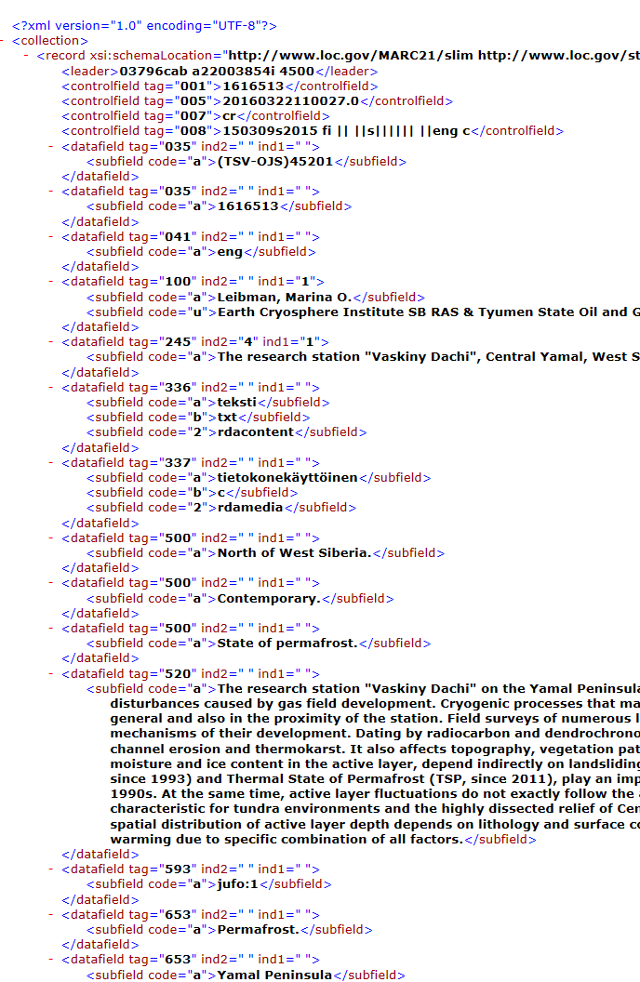The height and width of the screenshot is (982, 640).
Task: Collapse the datafield tag 520 abstract node
Action: (51, 674)
